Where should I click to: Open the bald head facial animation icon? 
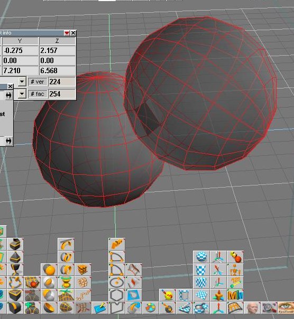tap(252, 308)
